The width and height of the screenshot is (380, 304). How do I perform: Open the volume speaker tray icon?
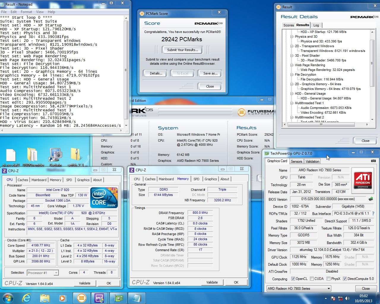click(x=348, y=298)
